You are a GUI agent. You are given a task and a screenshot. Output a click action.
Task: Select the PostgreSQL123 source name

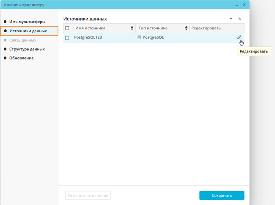click(88, 38)
